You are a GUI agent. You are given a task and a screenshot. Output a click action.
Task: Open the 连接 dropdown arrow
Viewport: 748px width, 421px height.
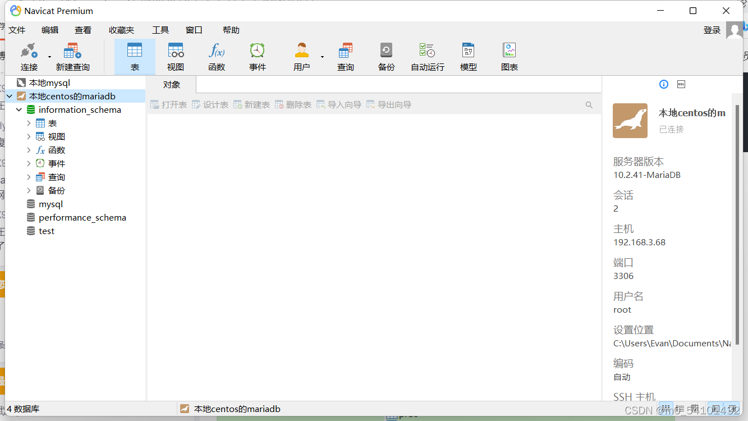tap(49, 57)
